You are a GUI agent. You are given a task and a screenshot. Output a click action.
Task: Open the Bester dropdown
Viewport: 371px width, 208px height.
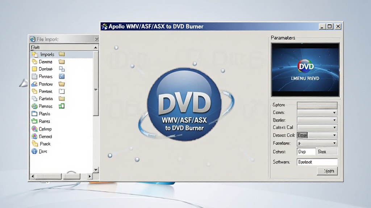pos(317,120)
